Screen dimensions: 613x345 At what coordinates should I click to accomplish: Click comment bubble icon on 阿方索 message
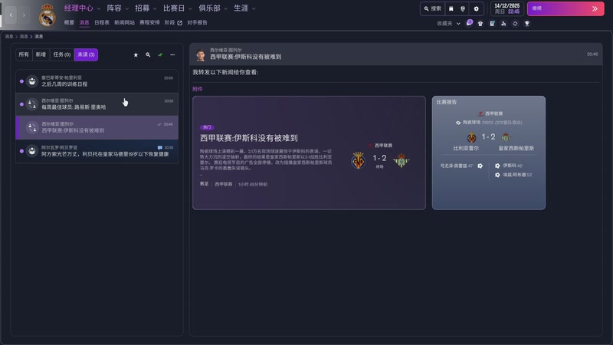(159, 147)
